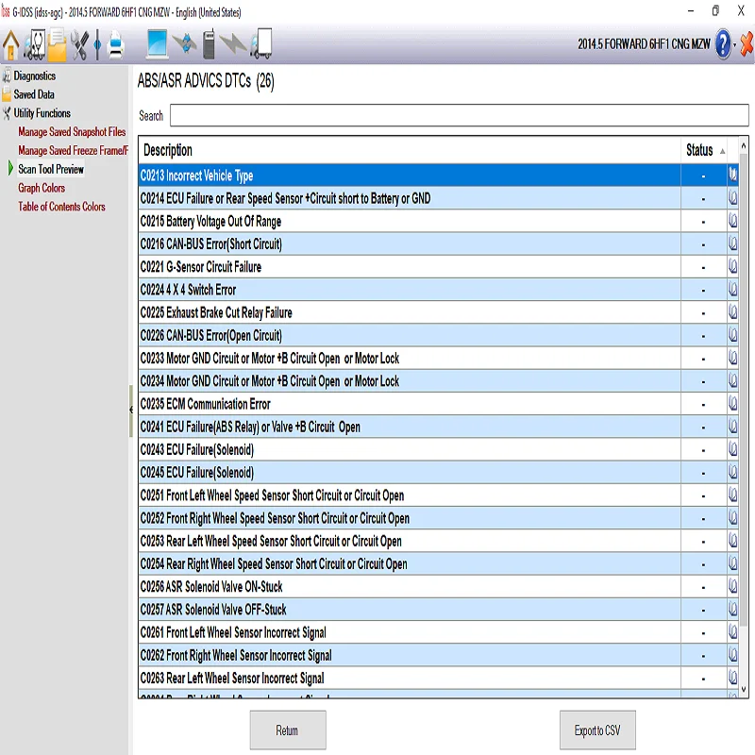This screenshot has height=755, width=755.
Task: Focus the Search input field
Action: [x=460, y=115]
